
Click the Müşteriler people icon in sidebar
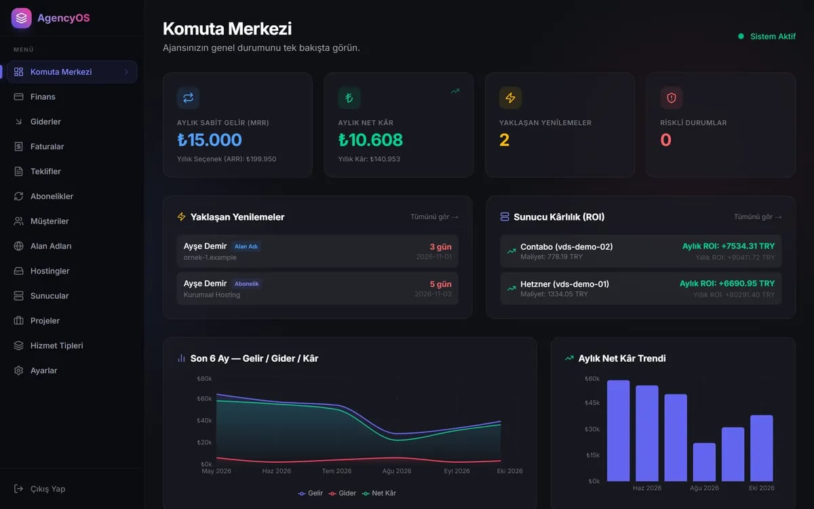pyautogui.click(x=19, y=221)
